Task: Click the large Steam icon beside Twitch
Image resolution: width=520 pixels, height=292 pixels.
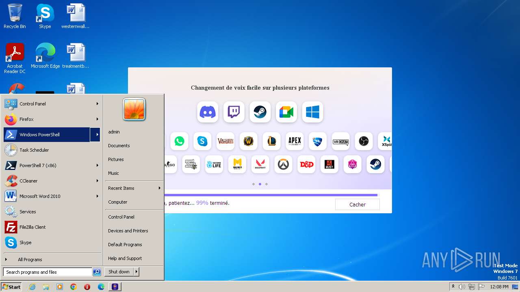Action: click(260, 112)
